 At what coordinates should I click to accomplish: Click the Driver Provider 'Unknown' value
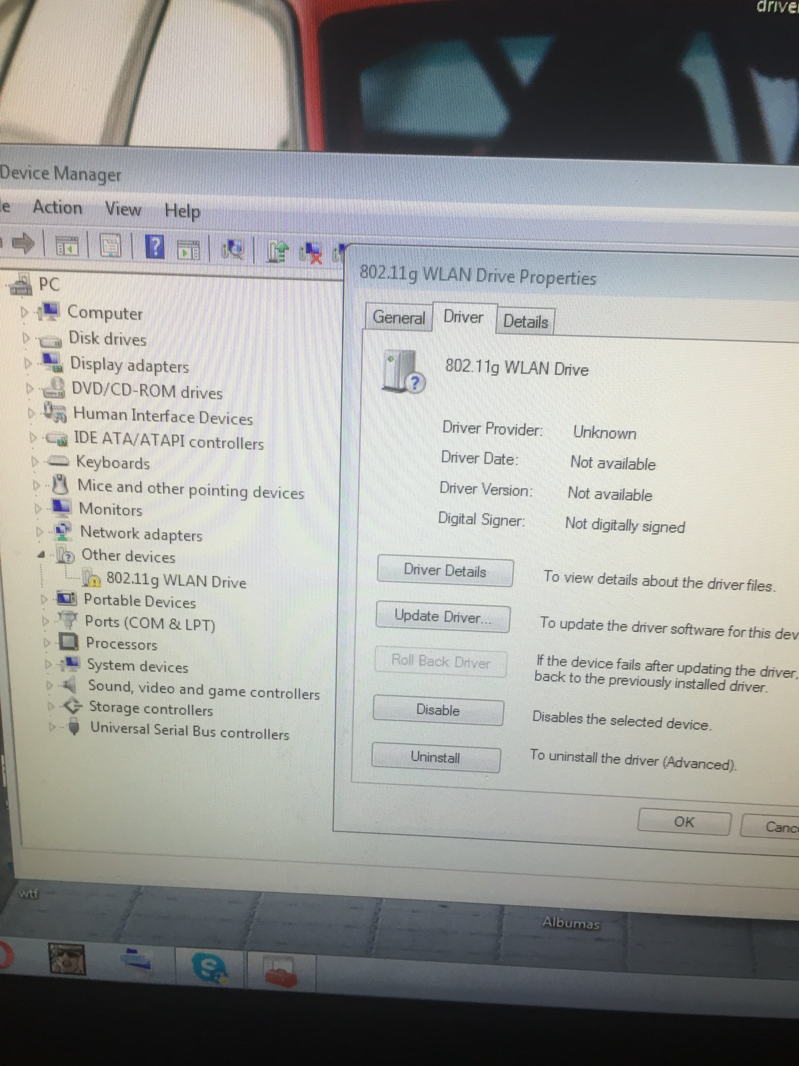(604, 432)
